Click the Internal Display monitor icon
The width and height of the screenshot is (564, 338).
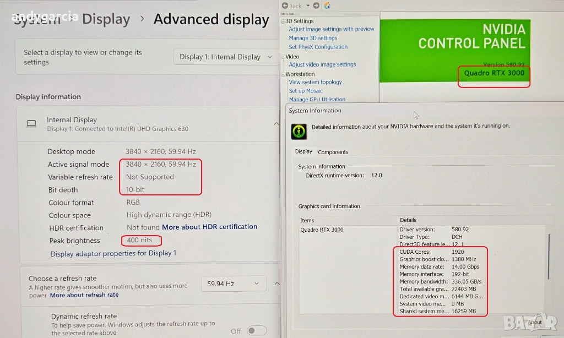coord(32,124)
